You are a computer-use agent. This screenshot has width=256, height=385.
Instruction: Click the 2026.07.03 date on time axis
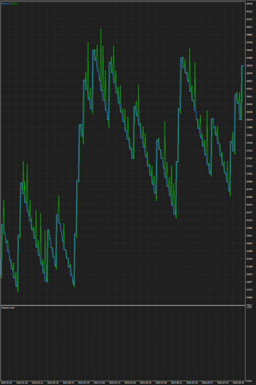[223, 383]
